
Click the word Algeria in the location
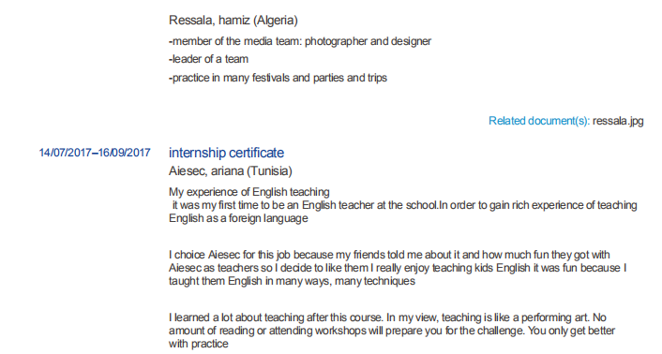coord(277,21)
